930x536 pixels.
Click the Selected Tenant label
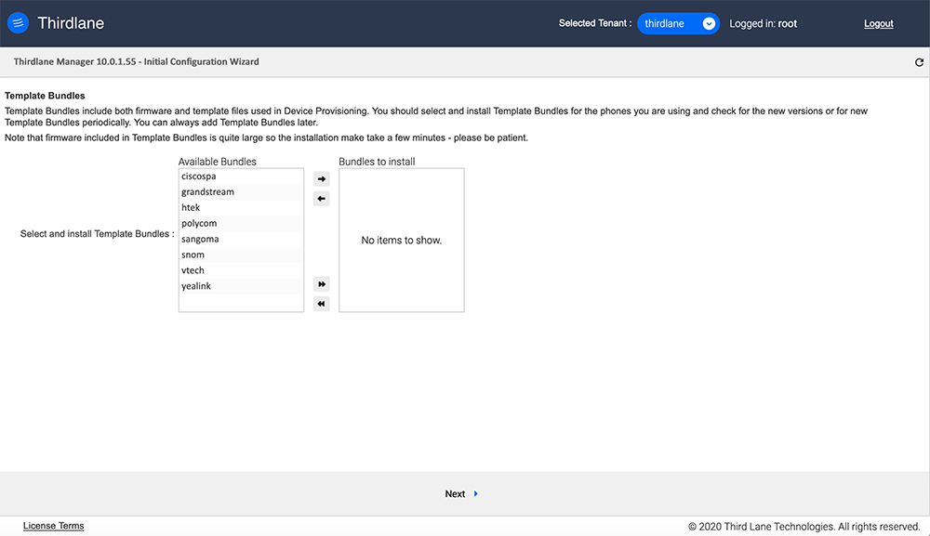click(595, 24)
